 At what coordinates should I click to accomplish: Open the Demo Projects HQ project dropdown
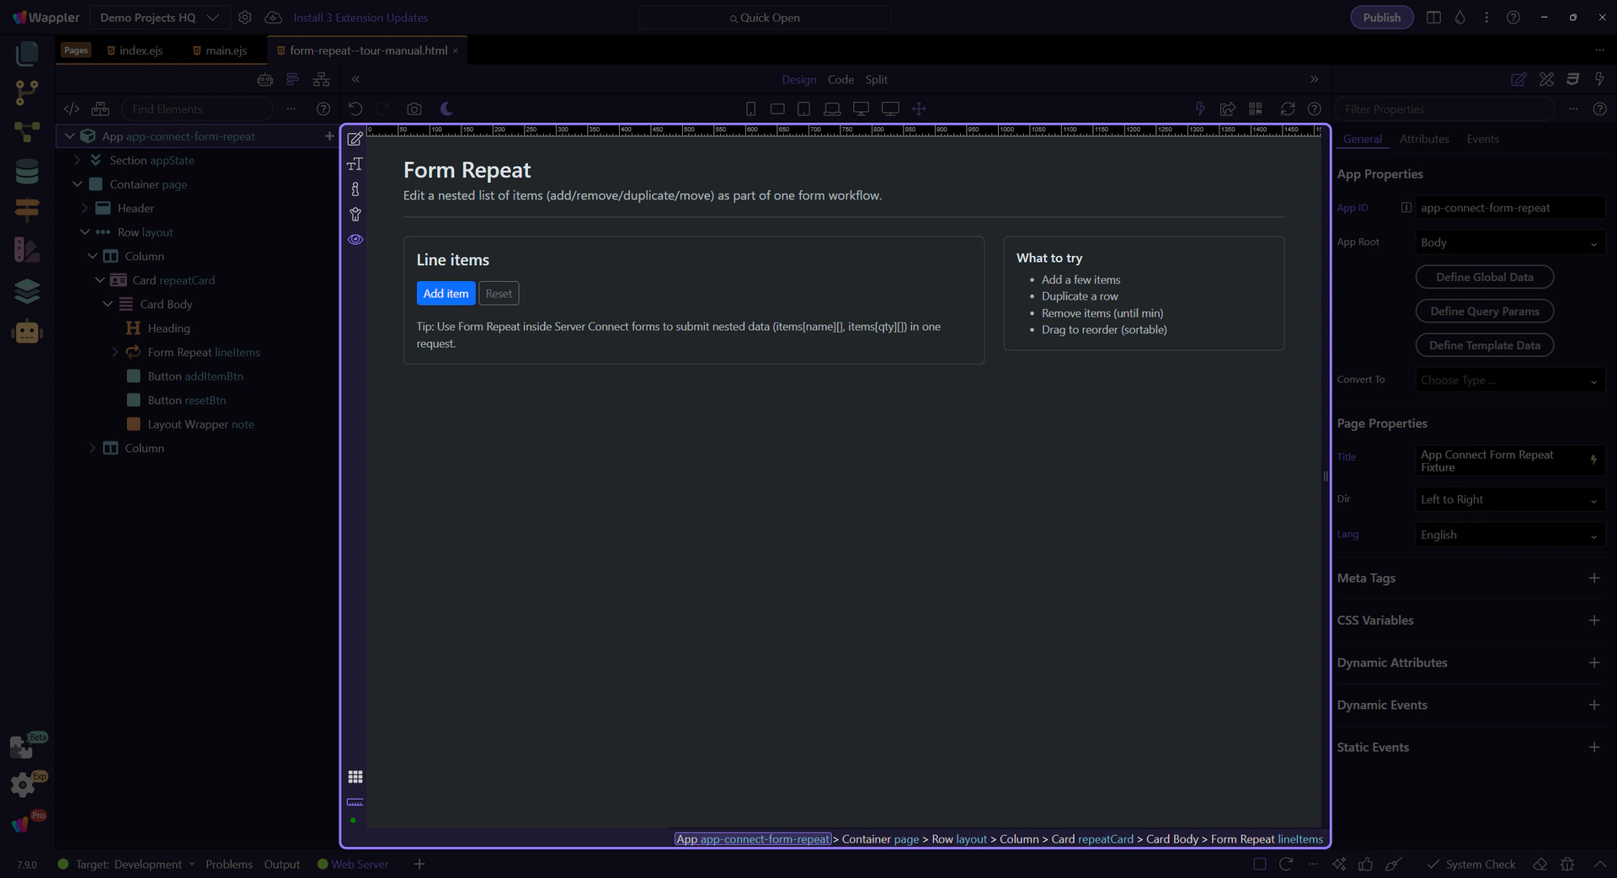(x=159, y=18)
